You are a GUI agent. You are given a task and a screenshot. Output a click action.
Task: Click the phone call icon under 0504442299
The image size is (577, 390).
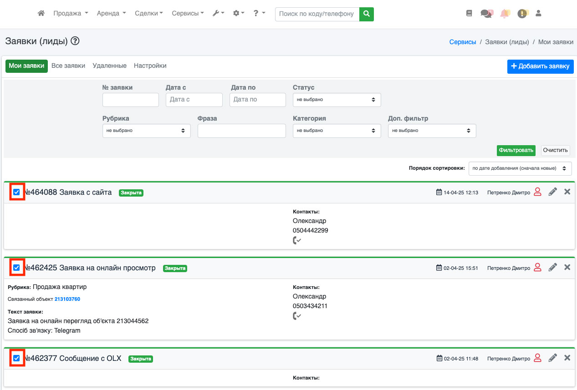click(x=297, y=240)
